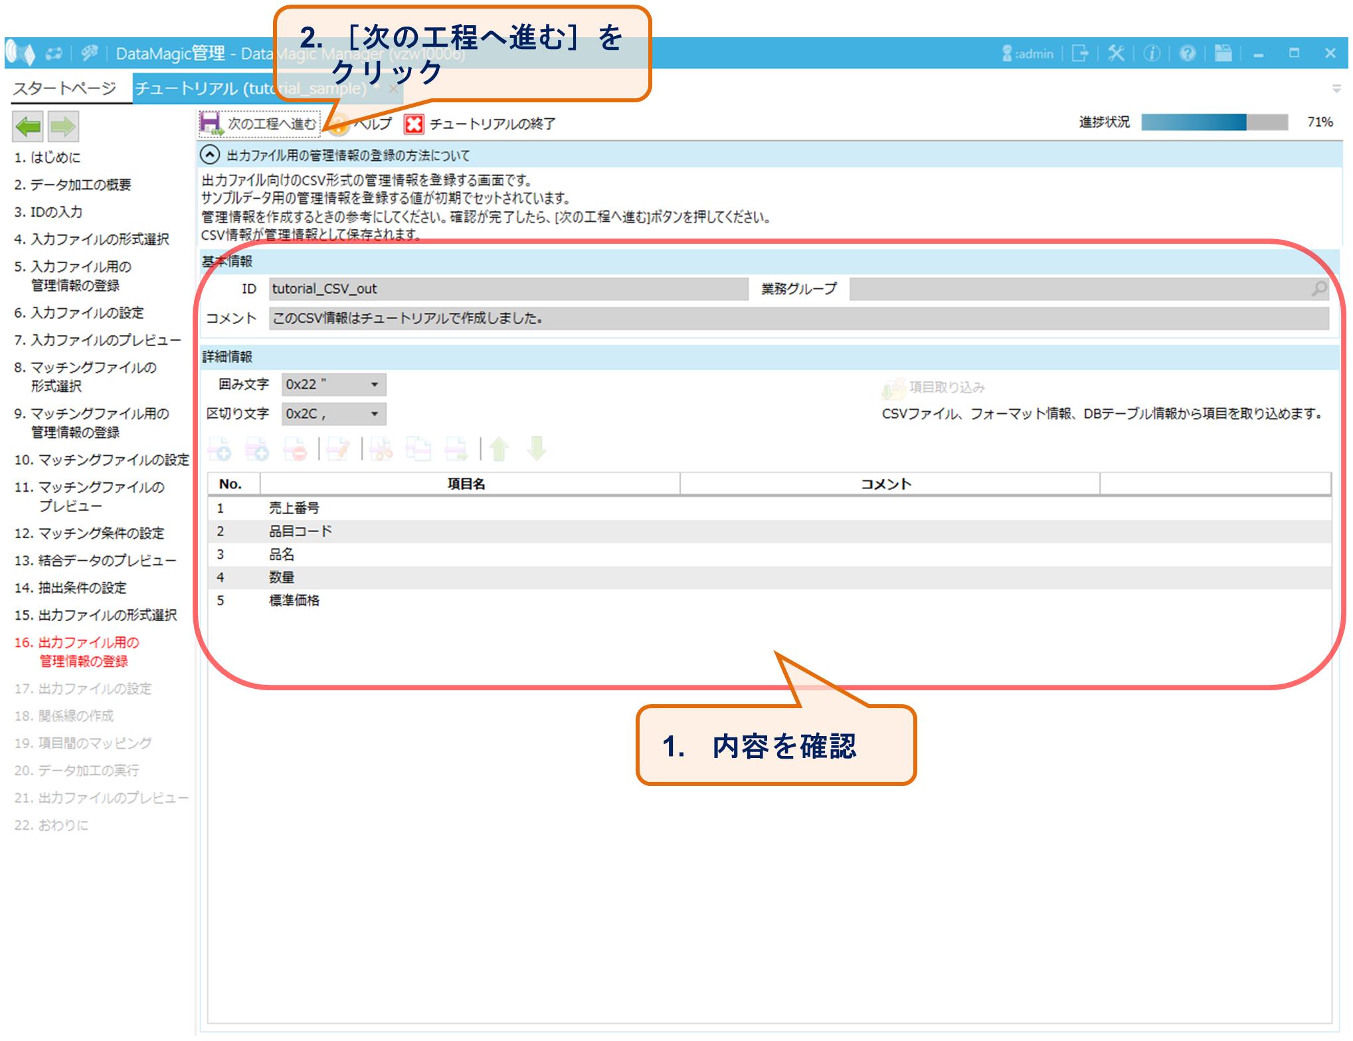Click the folder box icon in title bar
The width and height of the screenshot is (1353, 1041).
[x=1223, y=53]
